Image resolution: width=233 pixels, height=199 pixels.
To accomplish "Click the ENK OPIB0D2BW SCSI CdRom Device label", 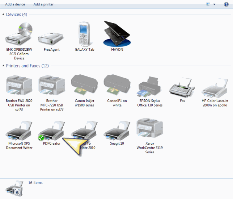I will tap(19, 54).
